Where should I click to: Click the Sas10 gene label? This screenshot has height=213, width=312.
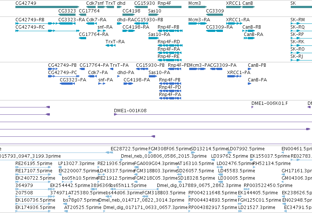155,11
